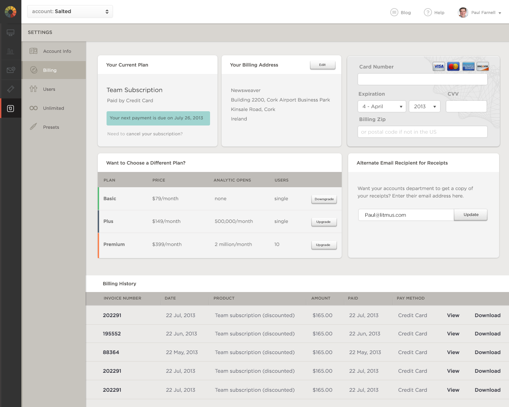Download invoice 88364
The image size is (509, 407).
488,352
